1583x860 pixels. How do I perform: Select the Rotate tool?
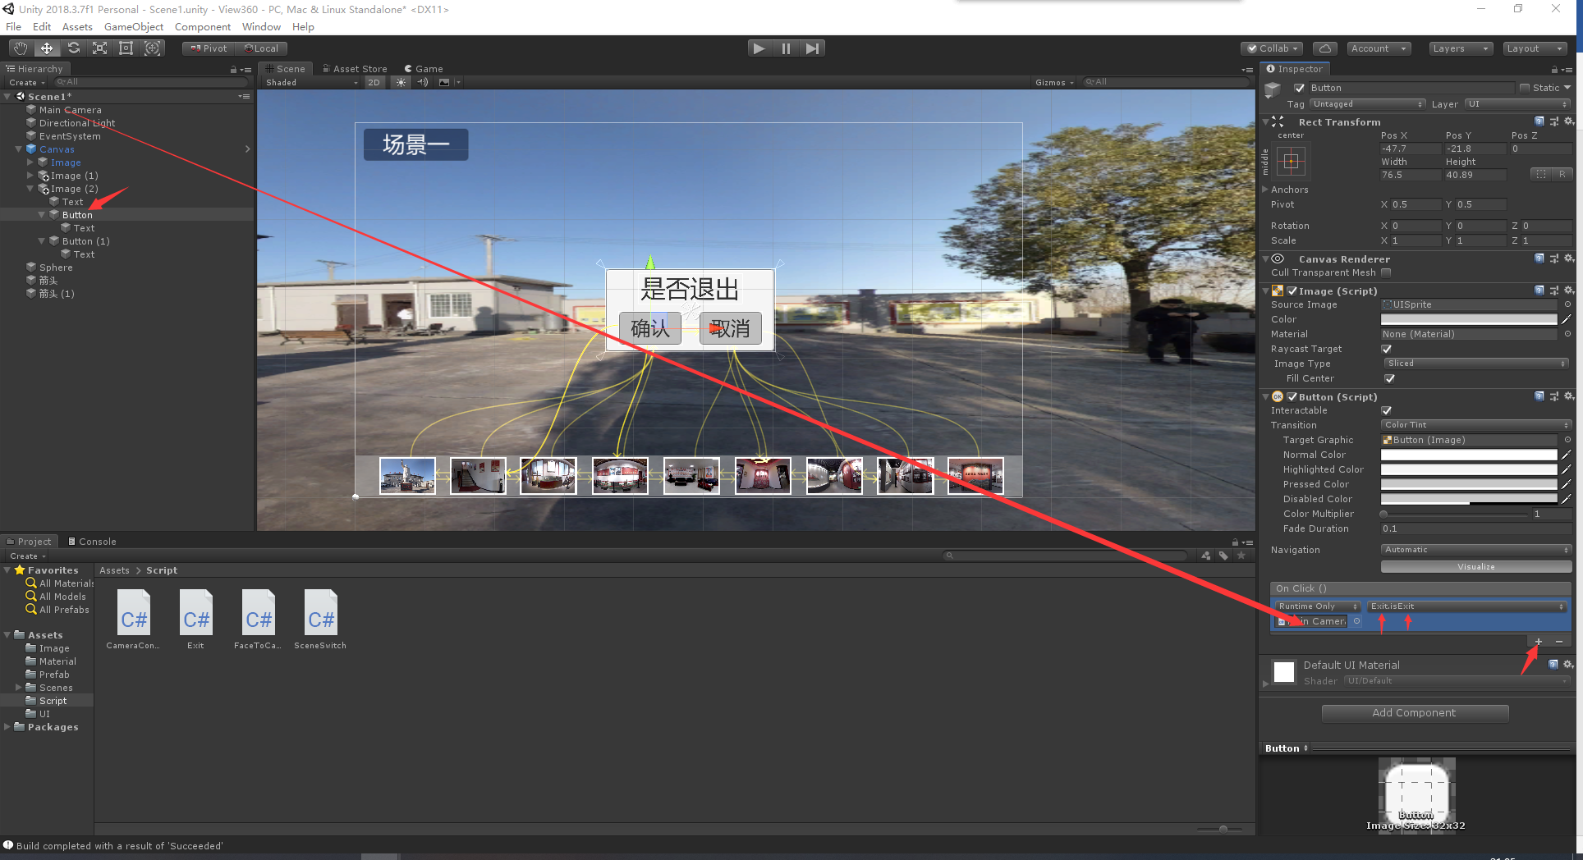point(73,48)
